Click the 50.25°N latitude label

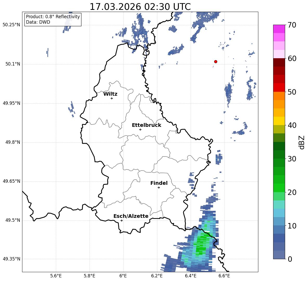click(x=11, y=25)
